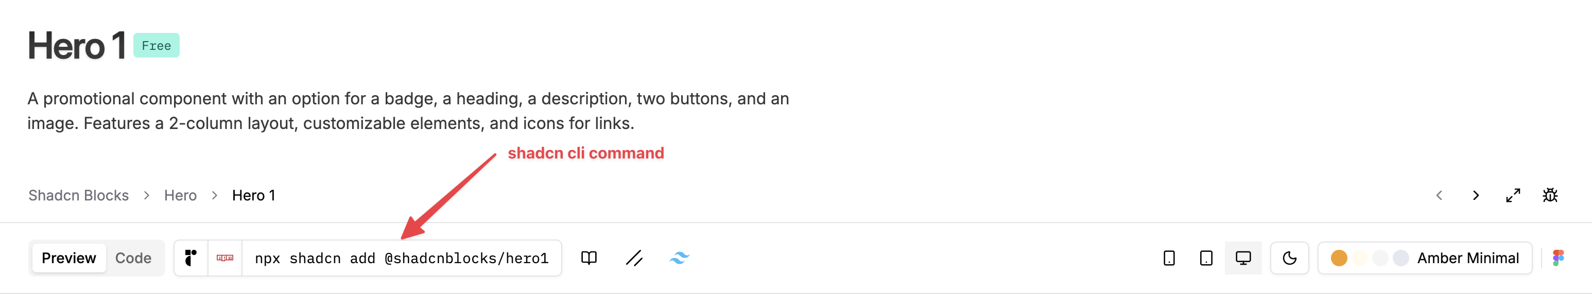Viewport: 1592px width, 294px height.
Task: Open the Amber Minimal theme dropdown
Action: [x=1425, y=258]
